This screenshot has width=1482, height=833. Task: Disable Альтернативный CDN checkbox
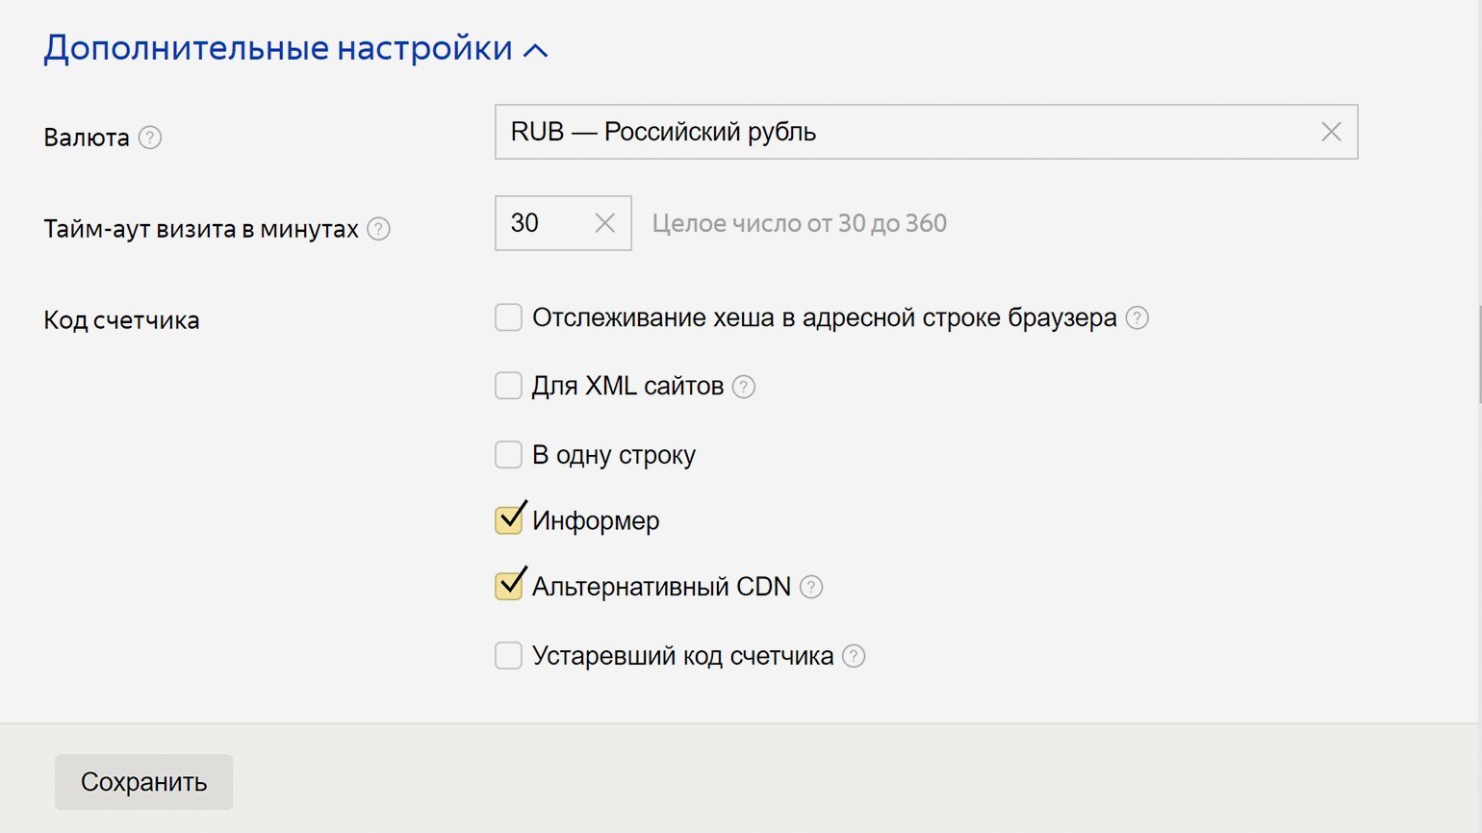pyautogui.click(x=508, y=587)
